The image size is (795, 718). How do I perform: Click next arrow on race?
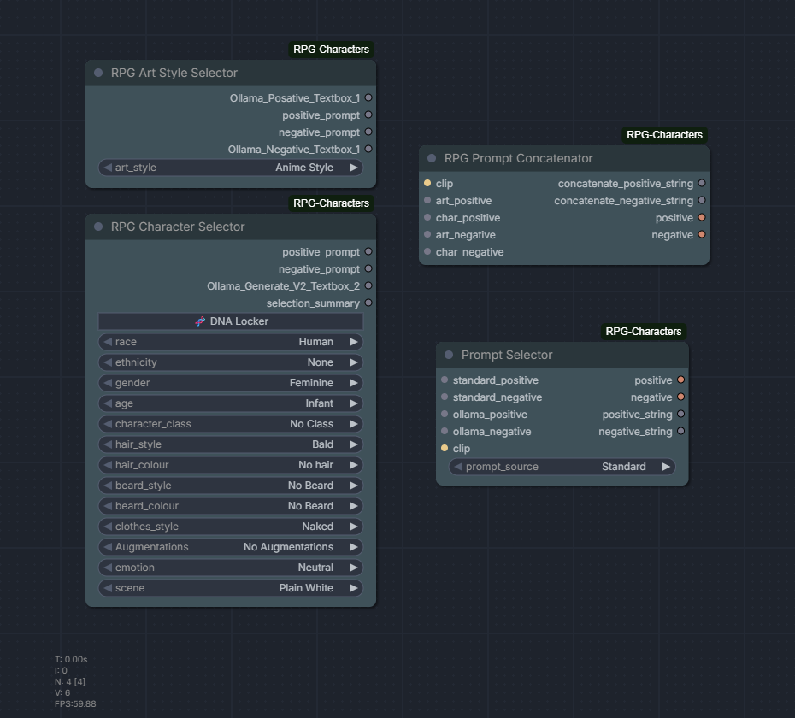click(x=354, y=342)
